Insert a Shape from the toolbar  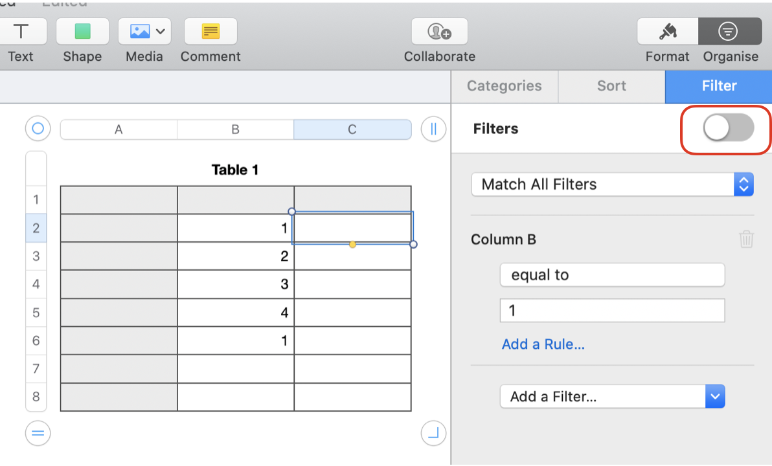(x=82, y=31)
